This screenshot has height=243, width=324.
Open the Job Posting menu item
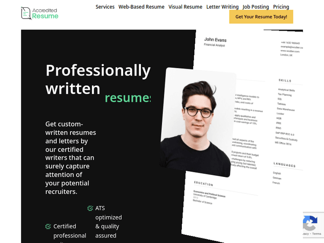[256, 7]
